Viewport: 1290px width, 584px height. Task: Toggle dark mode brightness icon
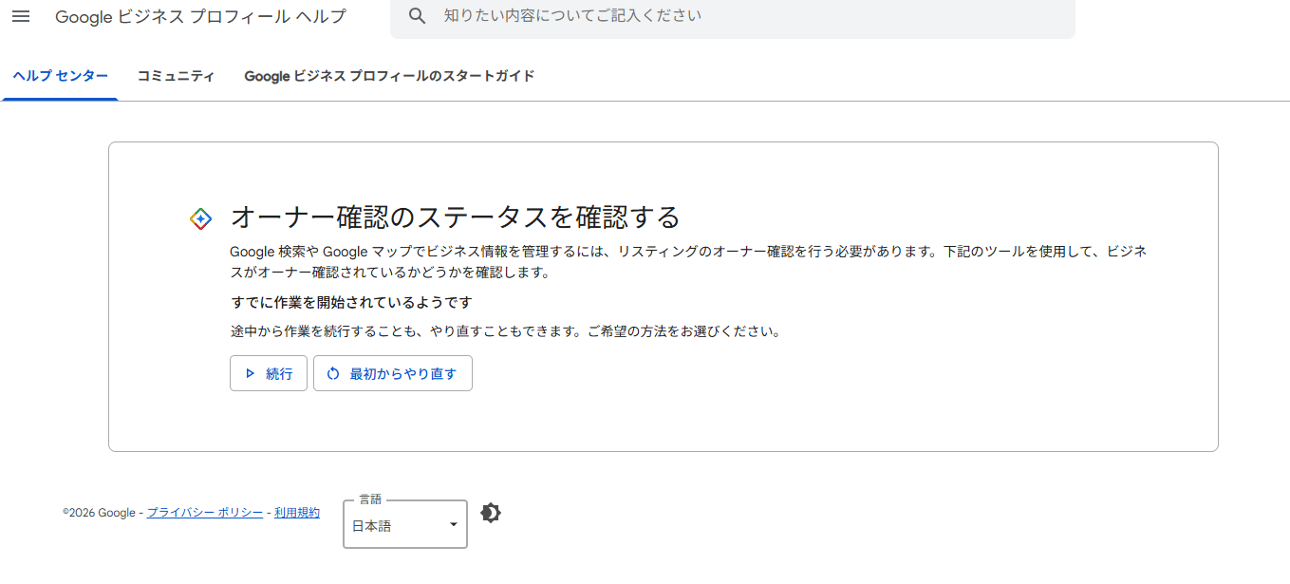click(x=490, y=513)
